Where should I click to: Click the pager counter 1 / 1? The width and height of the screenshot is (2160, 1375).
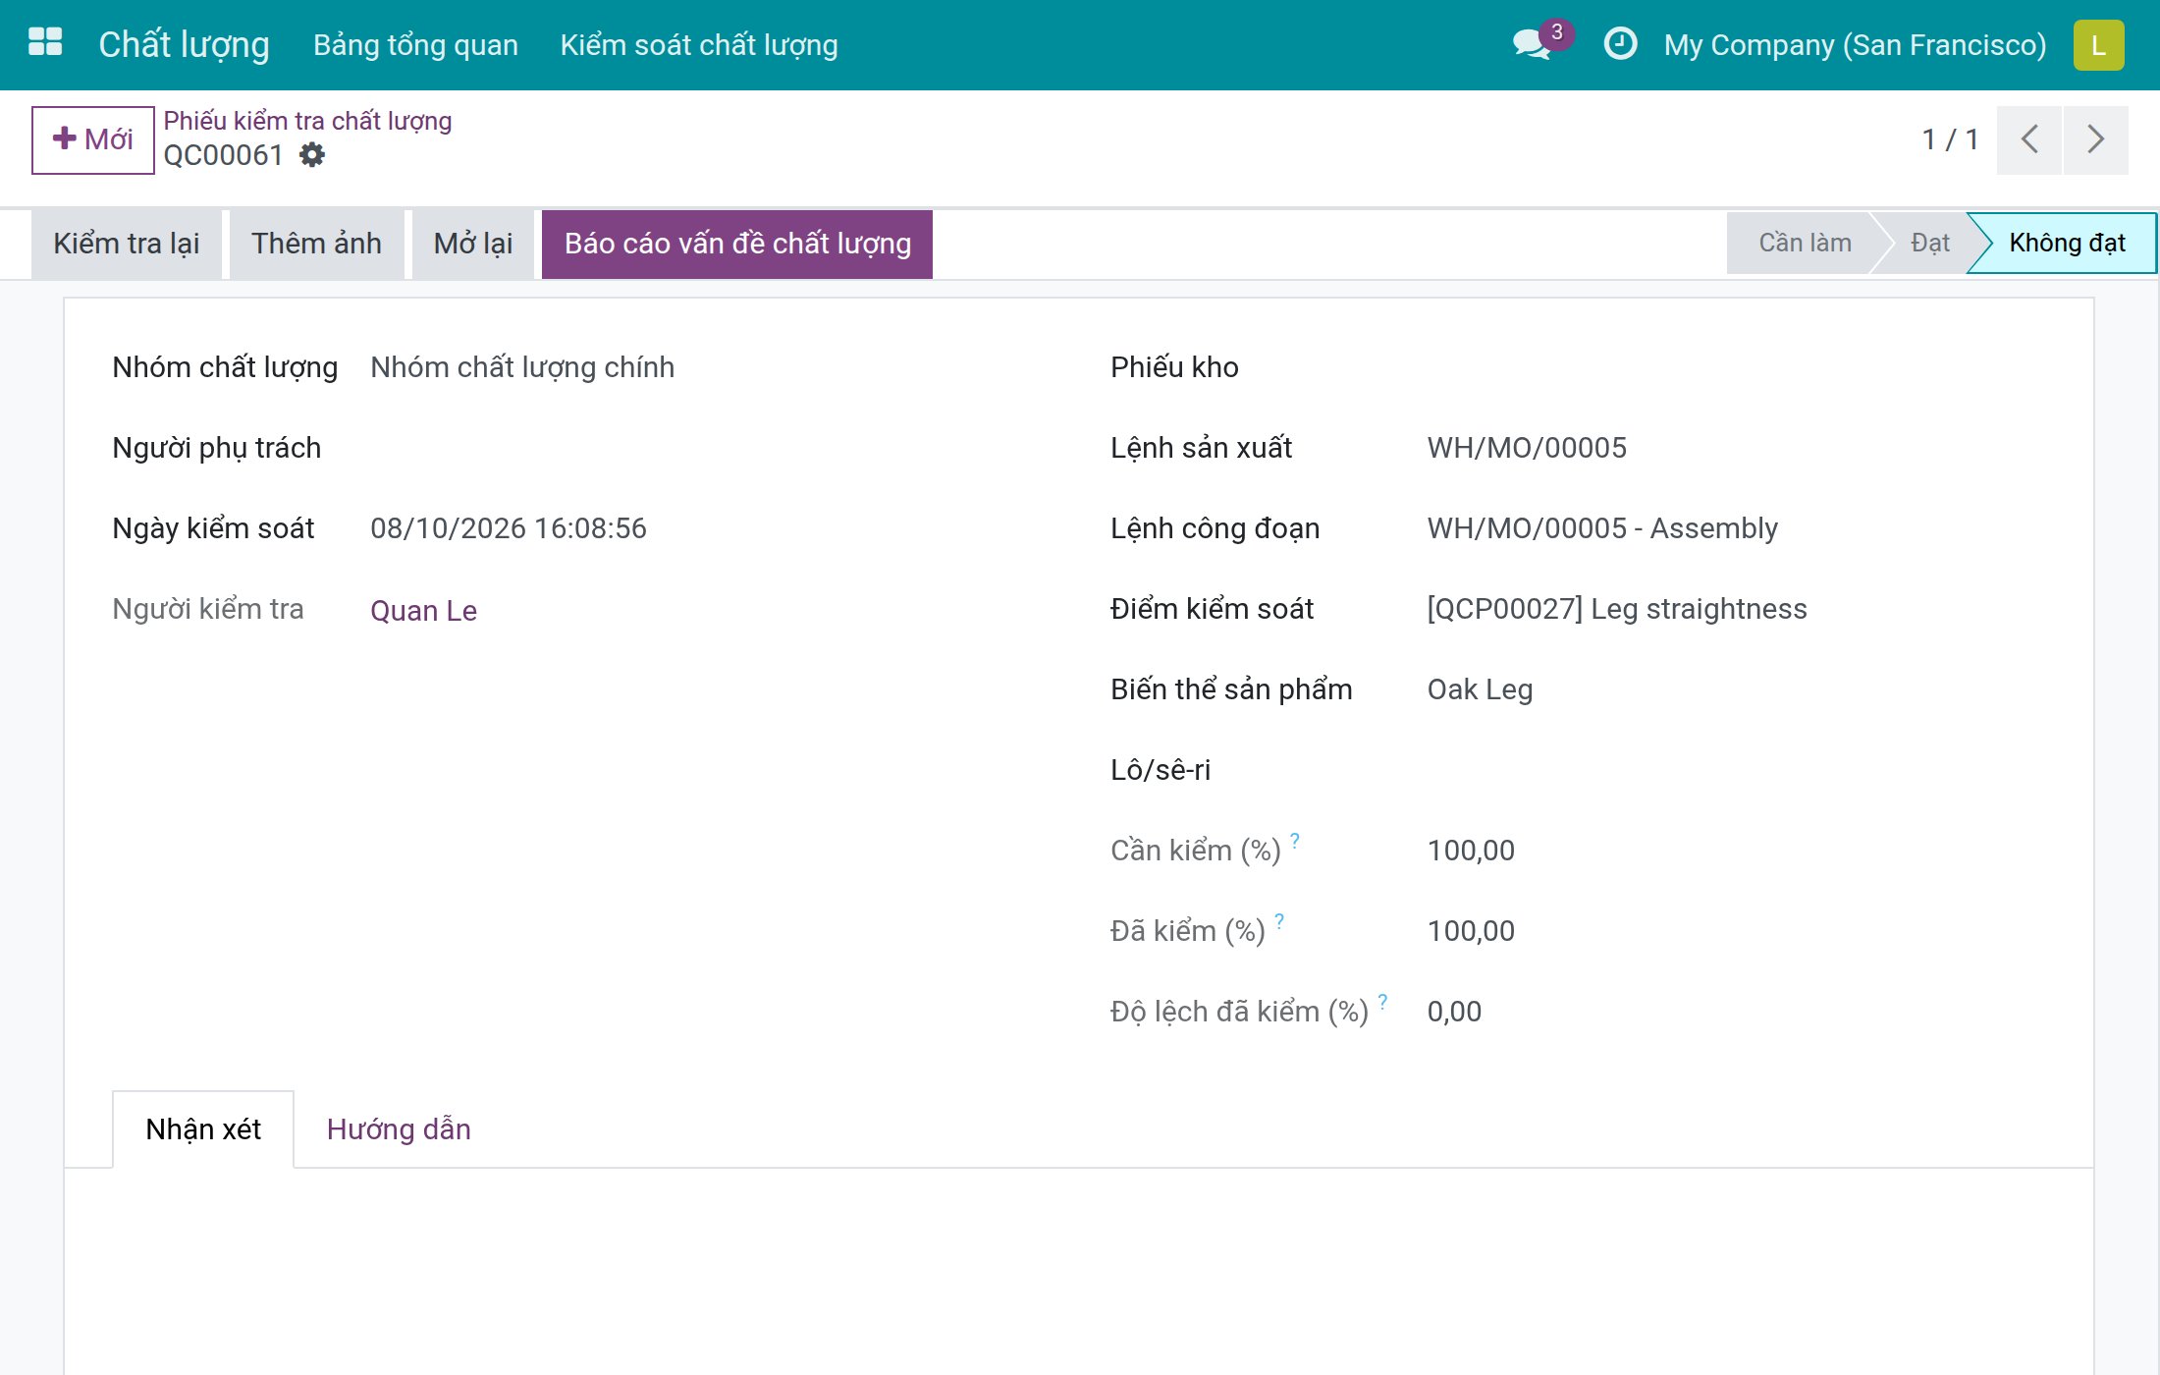(1950, 139)
